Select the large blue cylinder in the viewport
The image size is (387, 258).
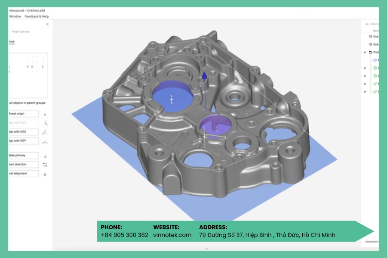(x=173, y=95)
